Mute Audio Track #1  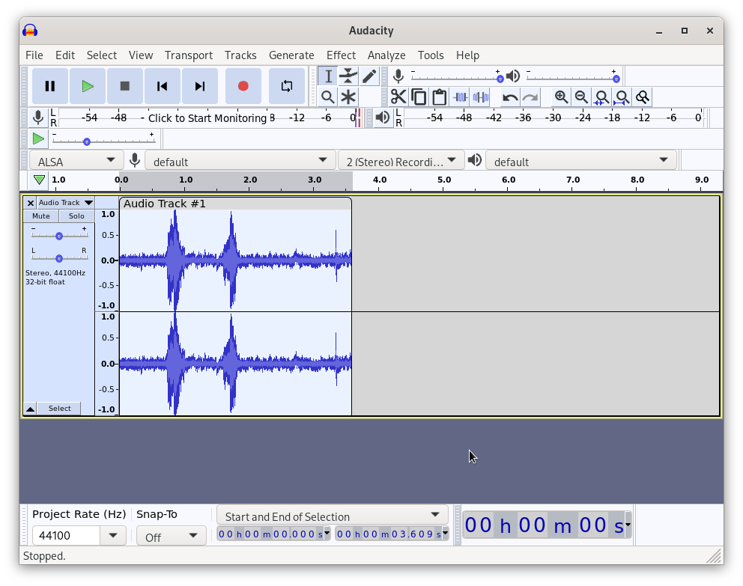40,216
